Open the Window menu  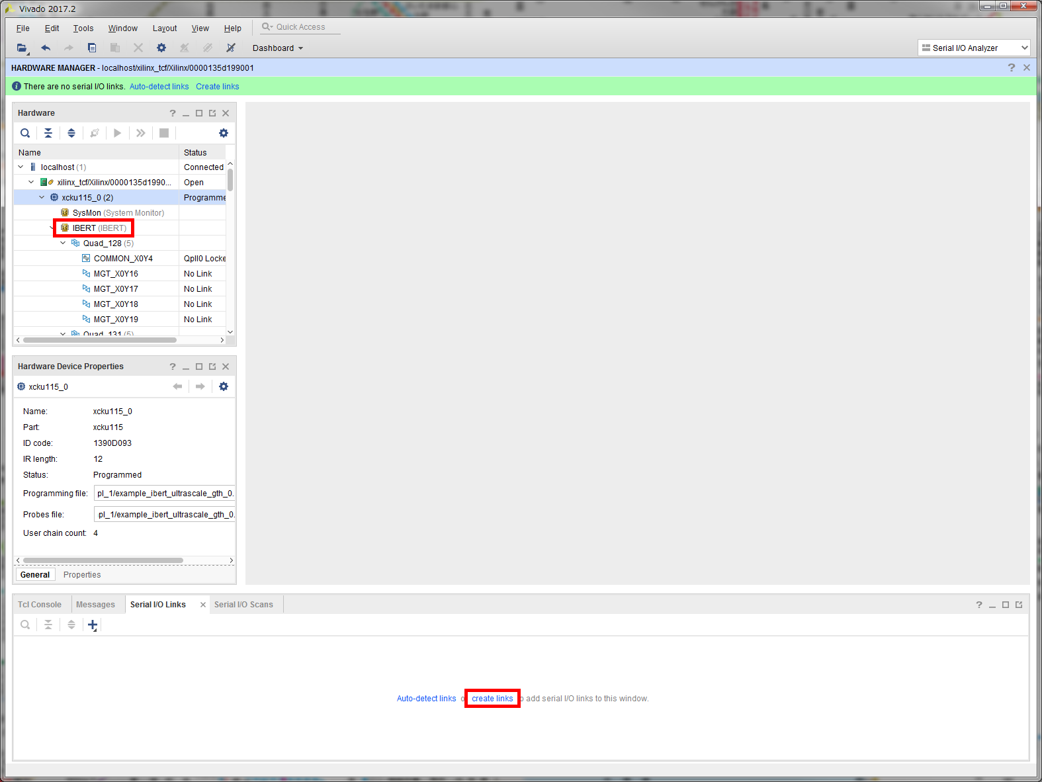click(123, 28)
